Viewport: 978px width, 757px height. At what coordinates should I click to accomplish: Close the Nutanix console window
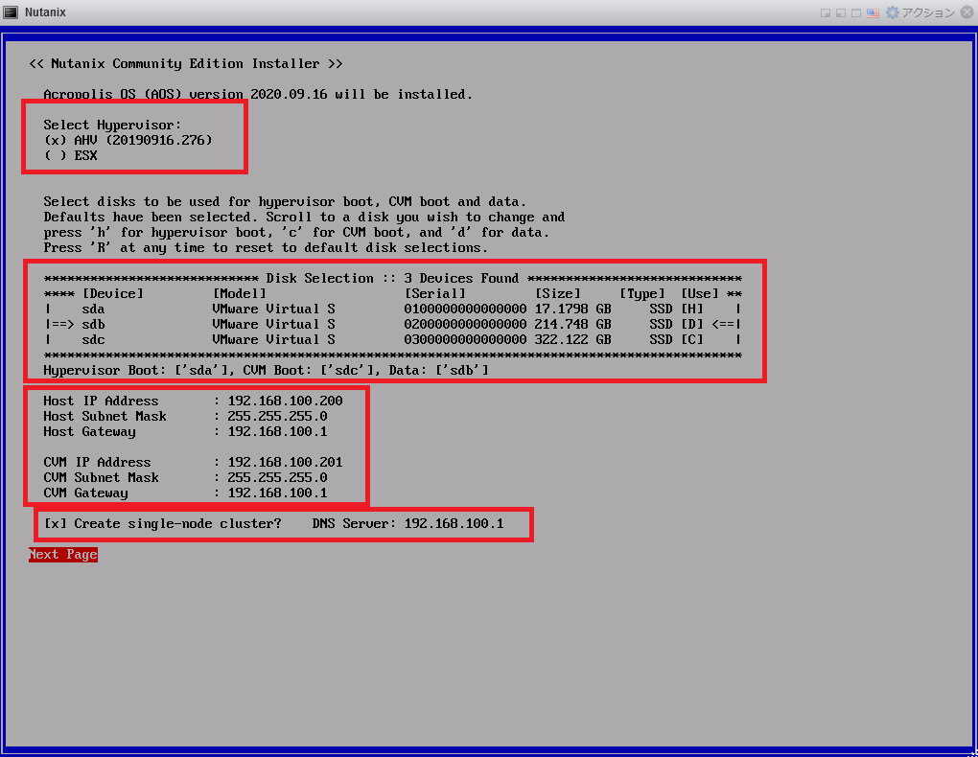coord(966,11)
